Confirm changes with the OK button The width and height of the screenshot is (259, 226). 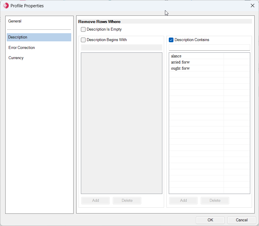click(210, 220)
